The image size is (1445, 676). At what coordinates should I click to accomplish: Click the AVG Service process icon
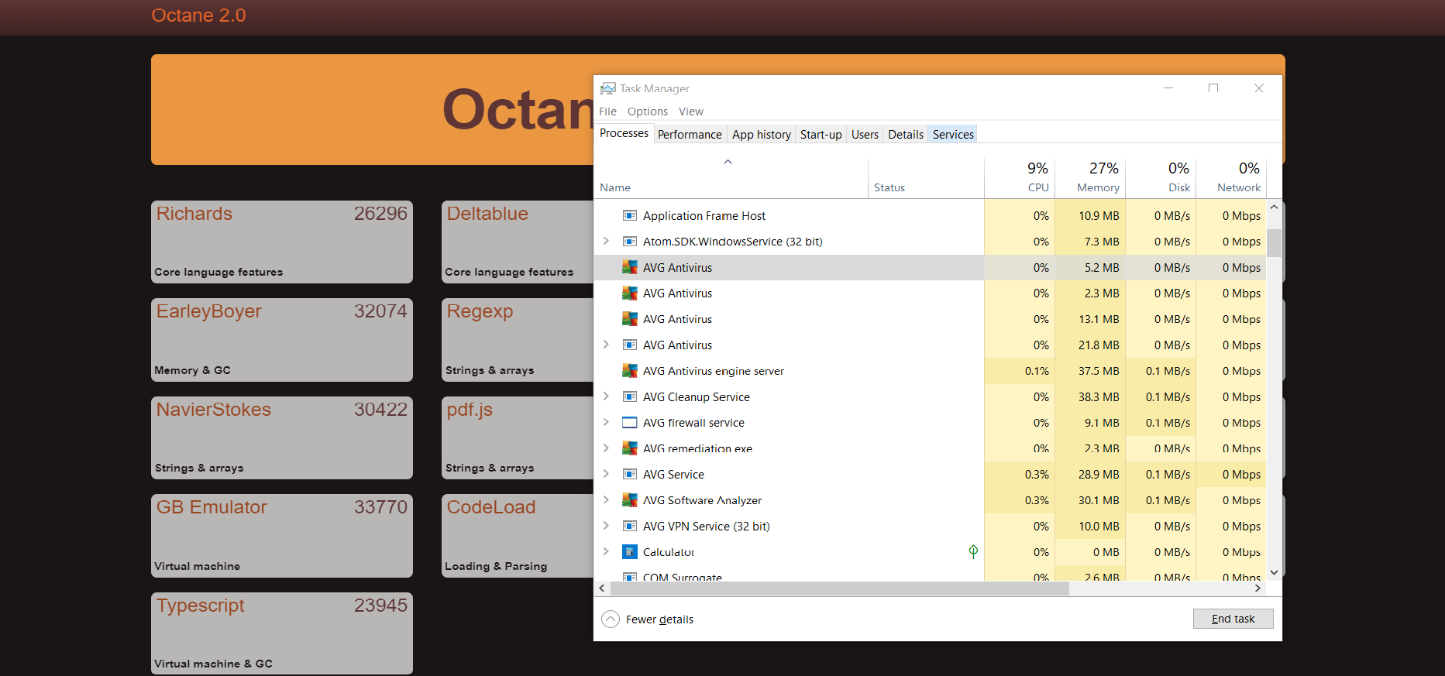click(x=630, y=475)
